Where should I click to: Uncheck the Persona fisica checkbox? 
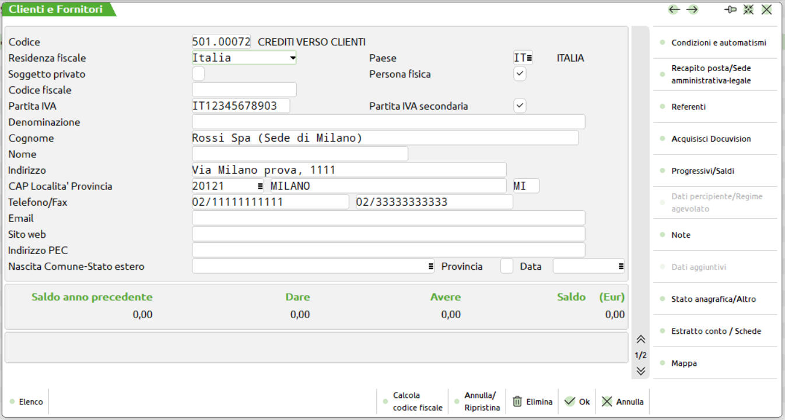pyautogui.click(x=520, y=74)
